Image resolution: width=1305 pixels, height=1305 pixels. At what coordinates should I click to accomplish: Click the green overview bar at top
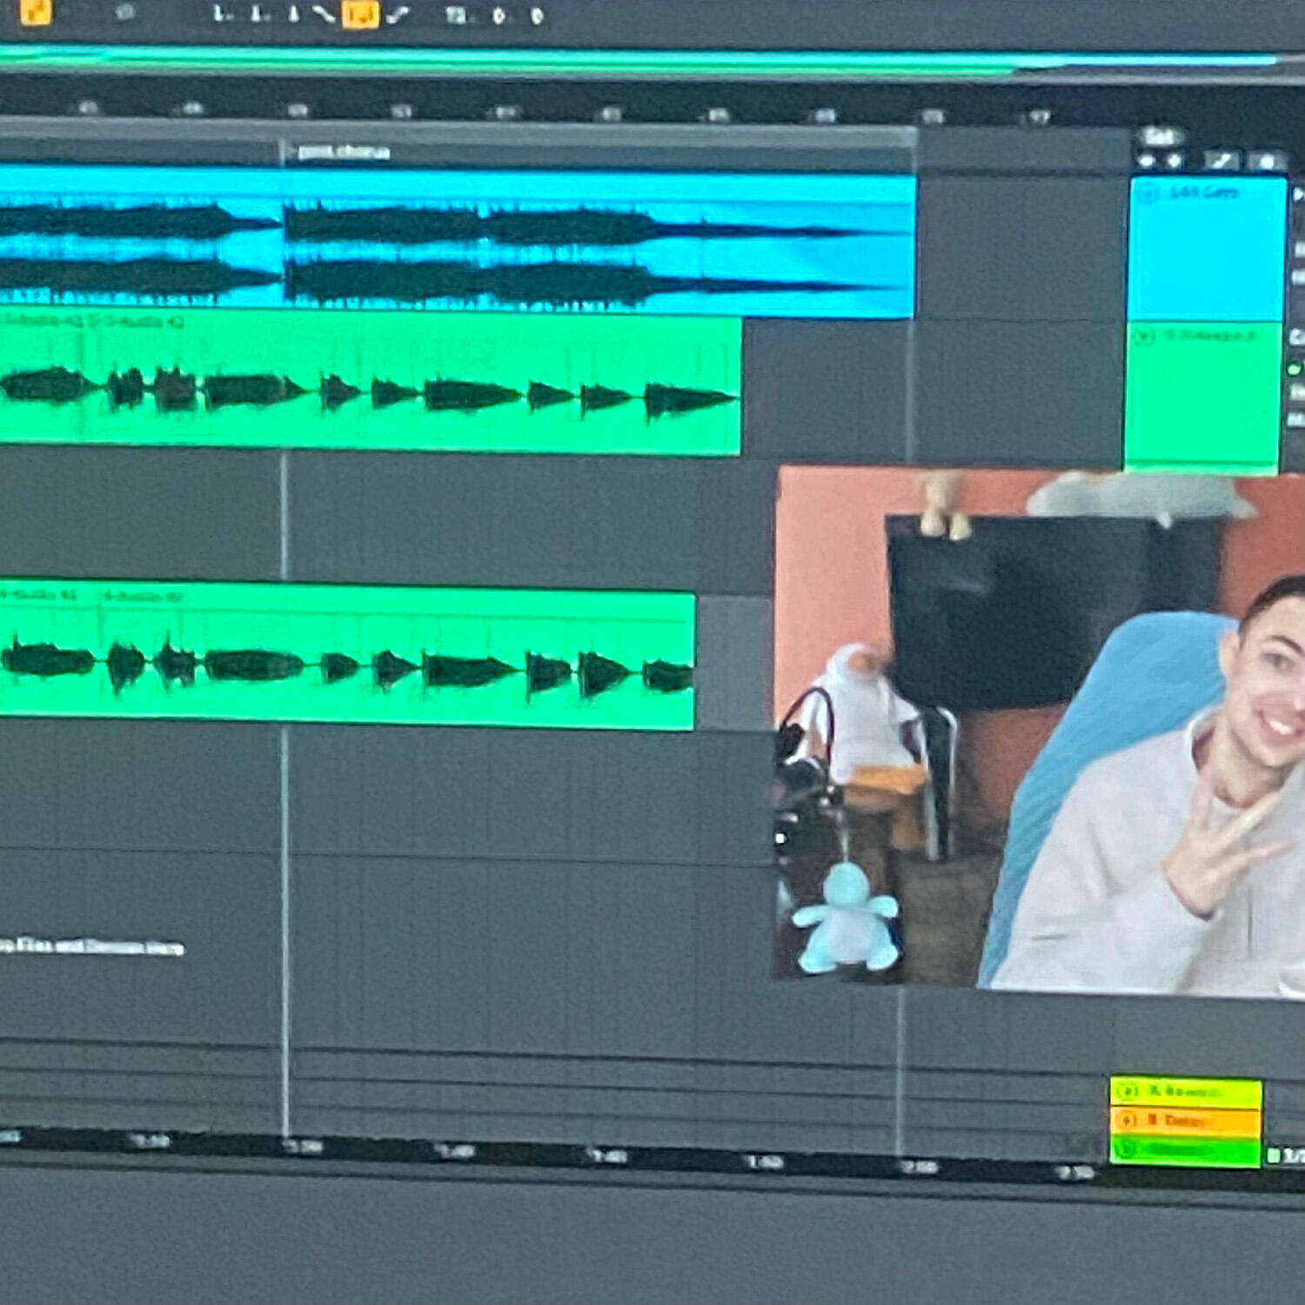pyautogui.click(x=609, y=59)
